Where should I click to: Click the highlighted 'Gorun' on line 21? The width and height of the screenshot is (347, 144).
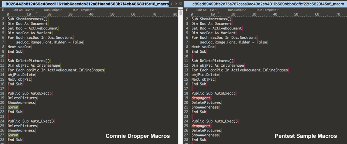click(13, 107)
